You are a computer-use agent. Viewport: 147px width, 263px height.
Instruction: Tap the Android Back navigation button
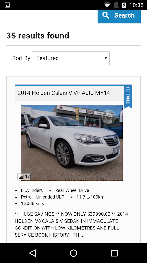coord(33,253)
